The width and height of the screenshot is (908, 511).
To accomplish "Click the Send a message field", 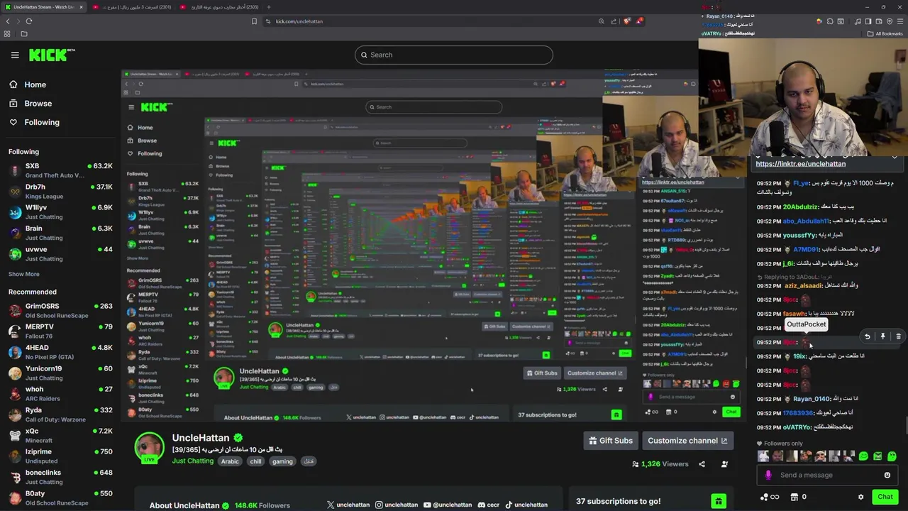I will point(827,476).
